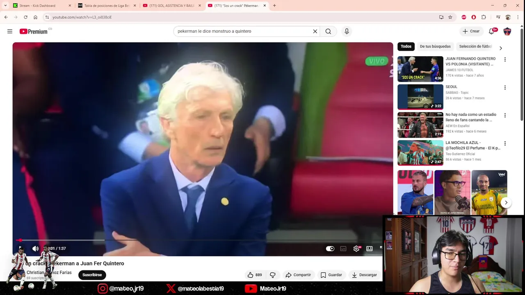Switch to Tabla de posiciones de Liga tab
This screenshot has width=525, height=295.
107,6
